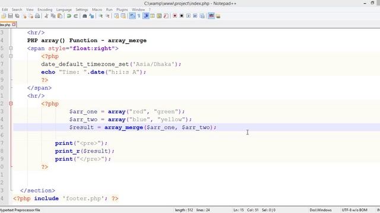Toggle synchronized vertical scrolling
The width and height of the screenshot is (380, 213).
click(x=116, y=16)
